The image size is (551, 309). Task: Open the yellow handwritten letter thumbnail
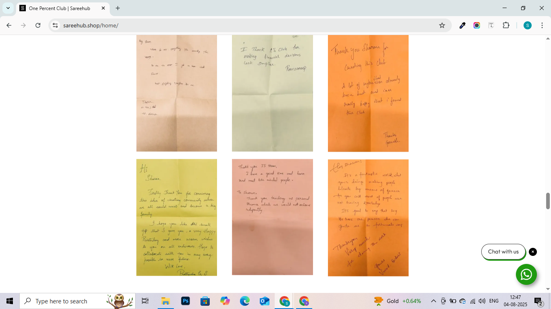click(x=177, y=217)
